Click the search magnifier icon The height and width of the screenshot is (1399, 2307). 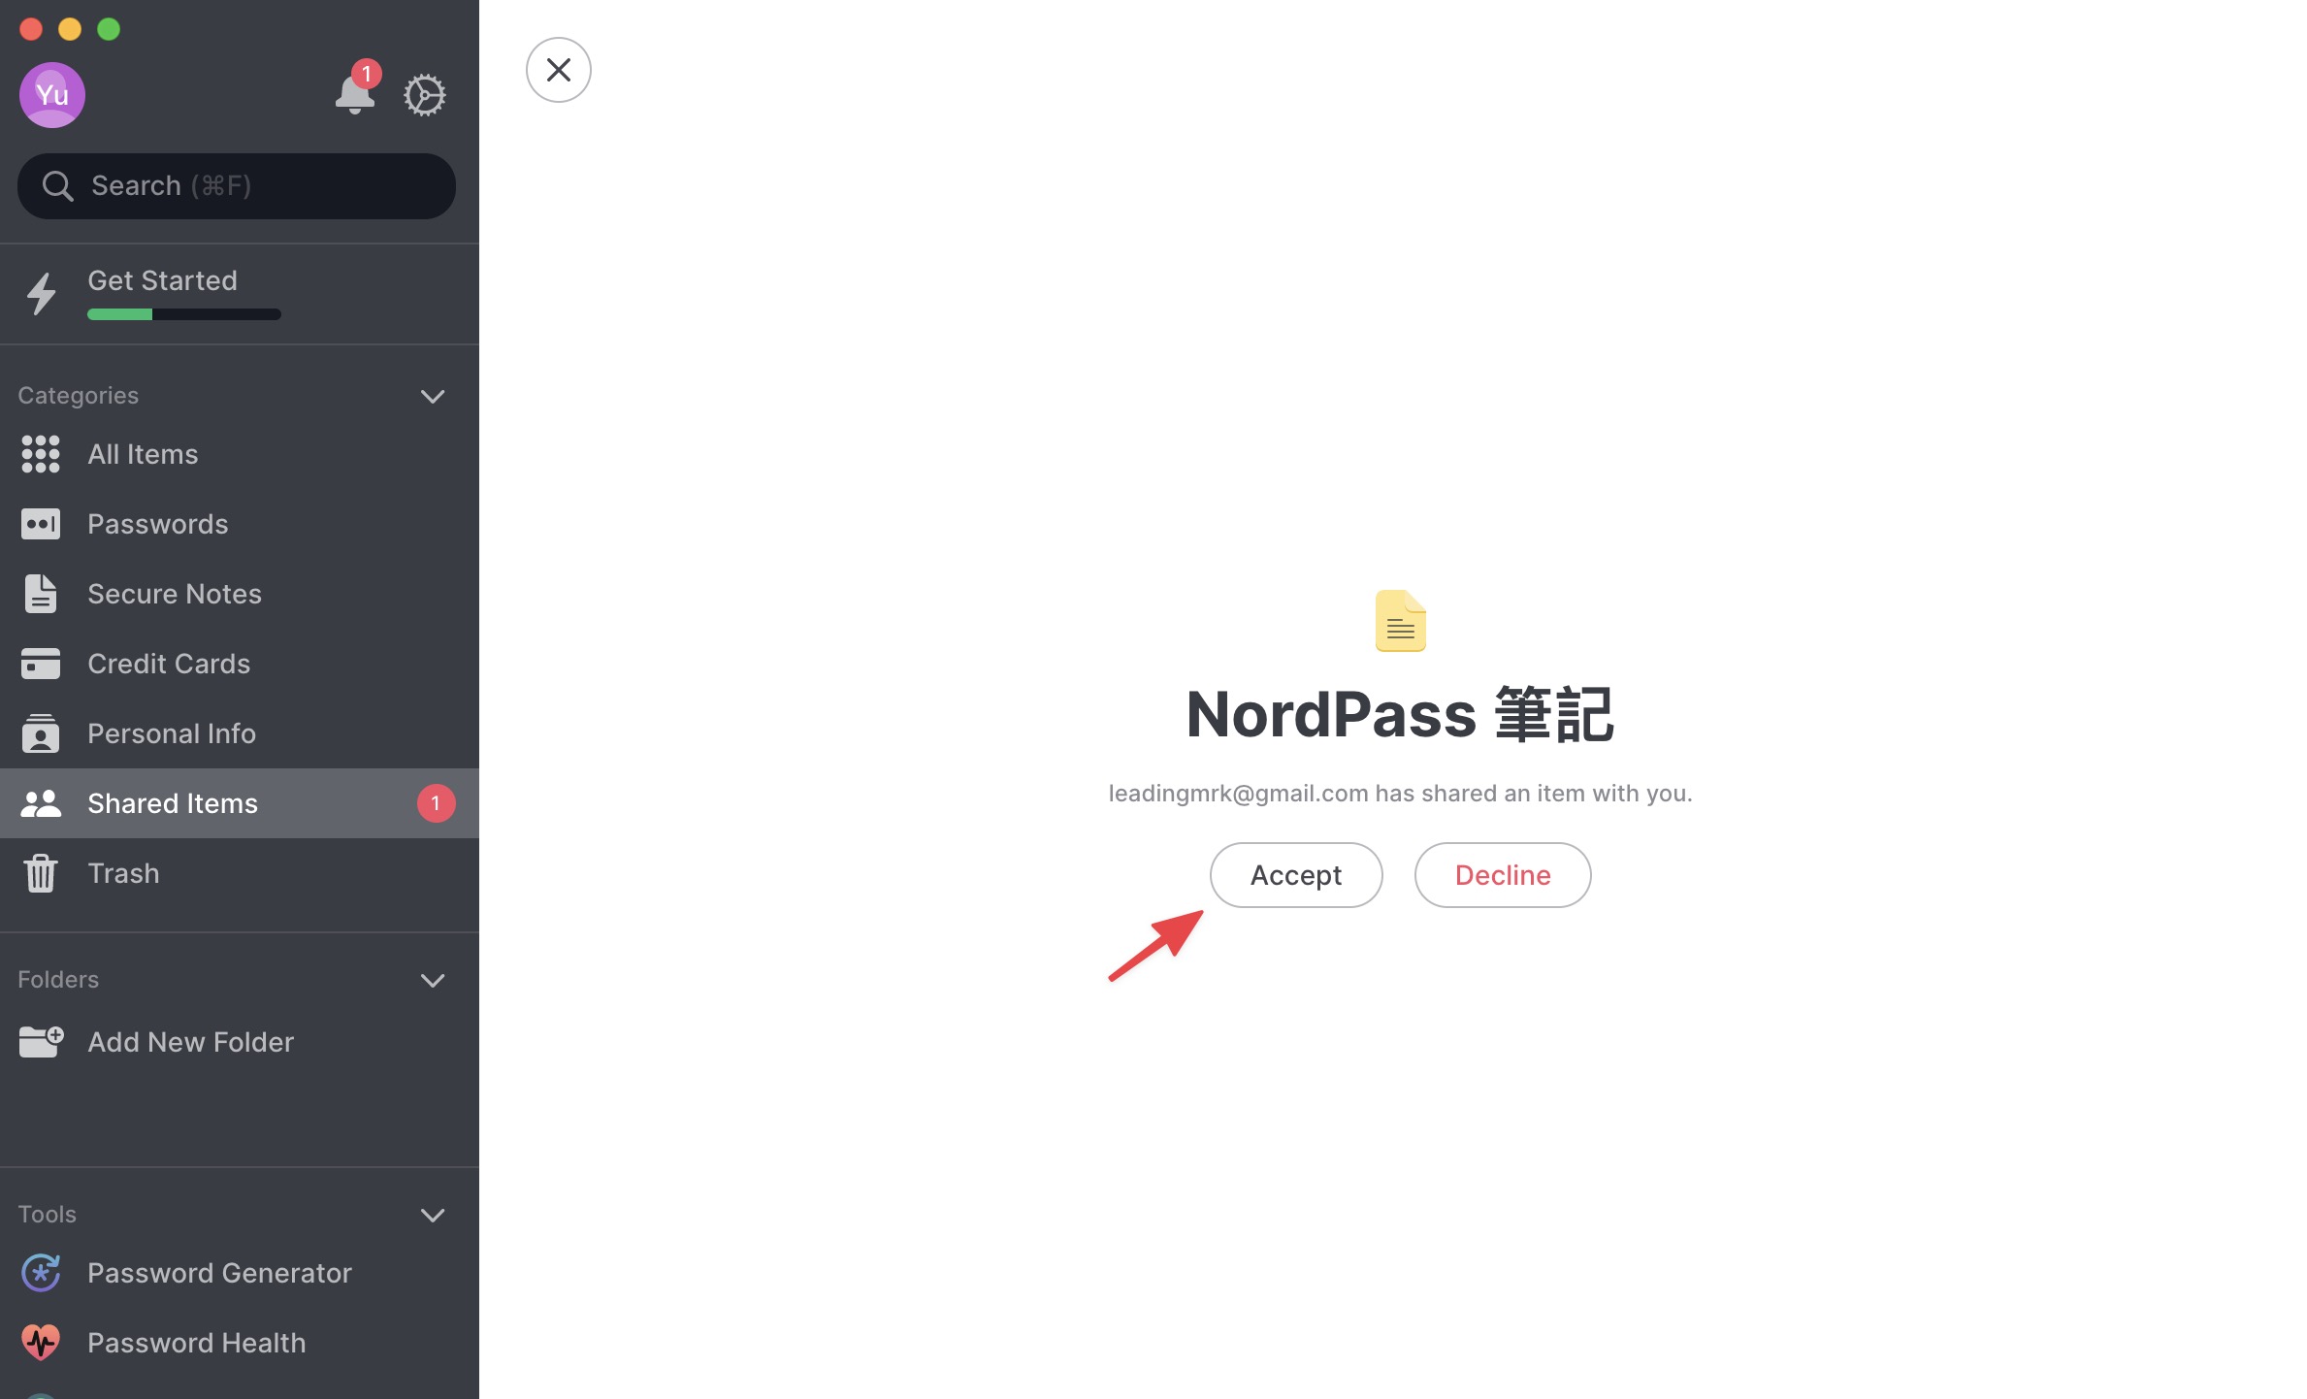(58, 186)
